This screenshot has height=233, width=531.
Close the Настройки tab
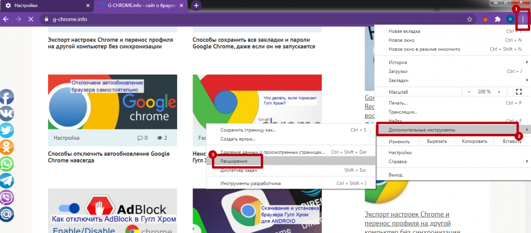coord(87,6)
